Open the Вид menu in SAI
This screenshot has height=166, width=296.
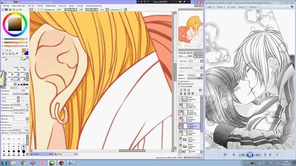pyautogui.click(x=71, y=6)
